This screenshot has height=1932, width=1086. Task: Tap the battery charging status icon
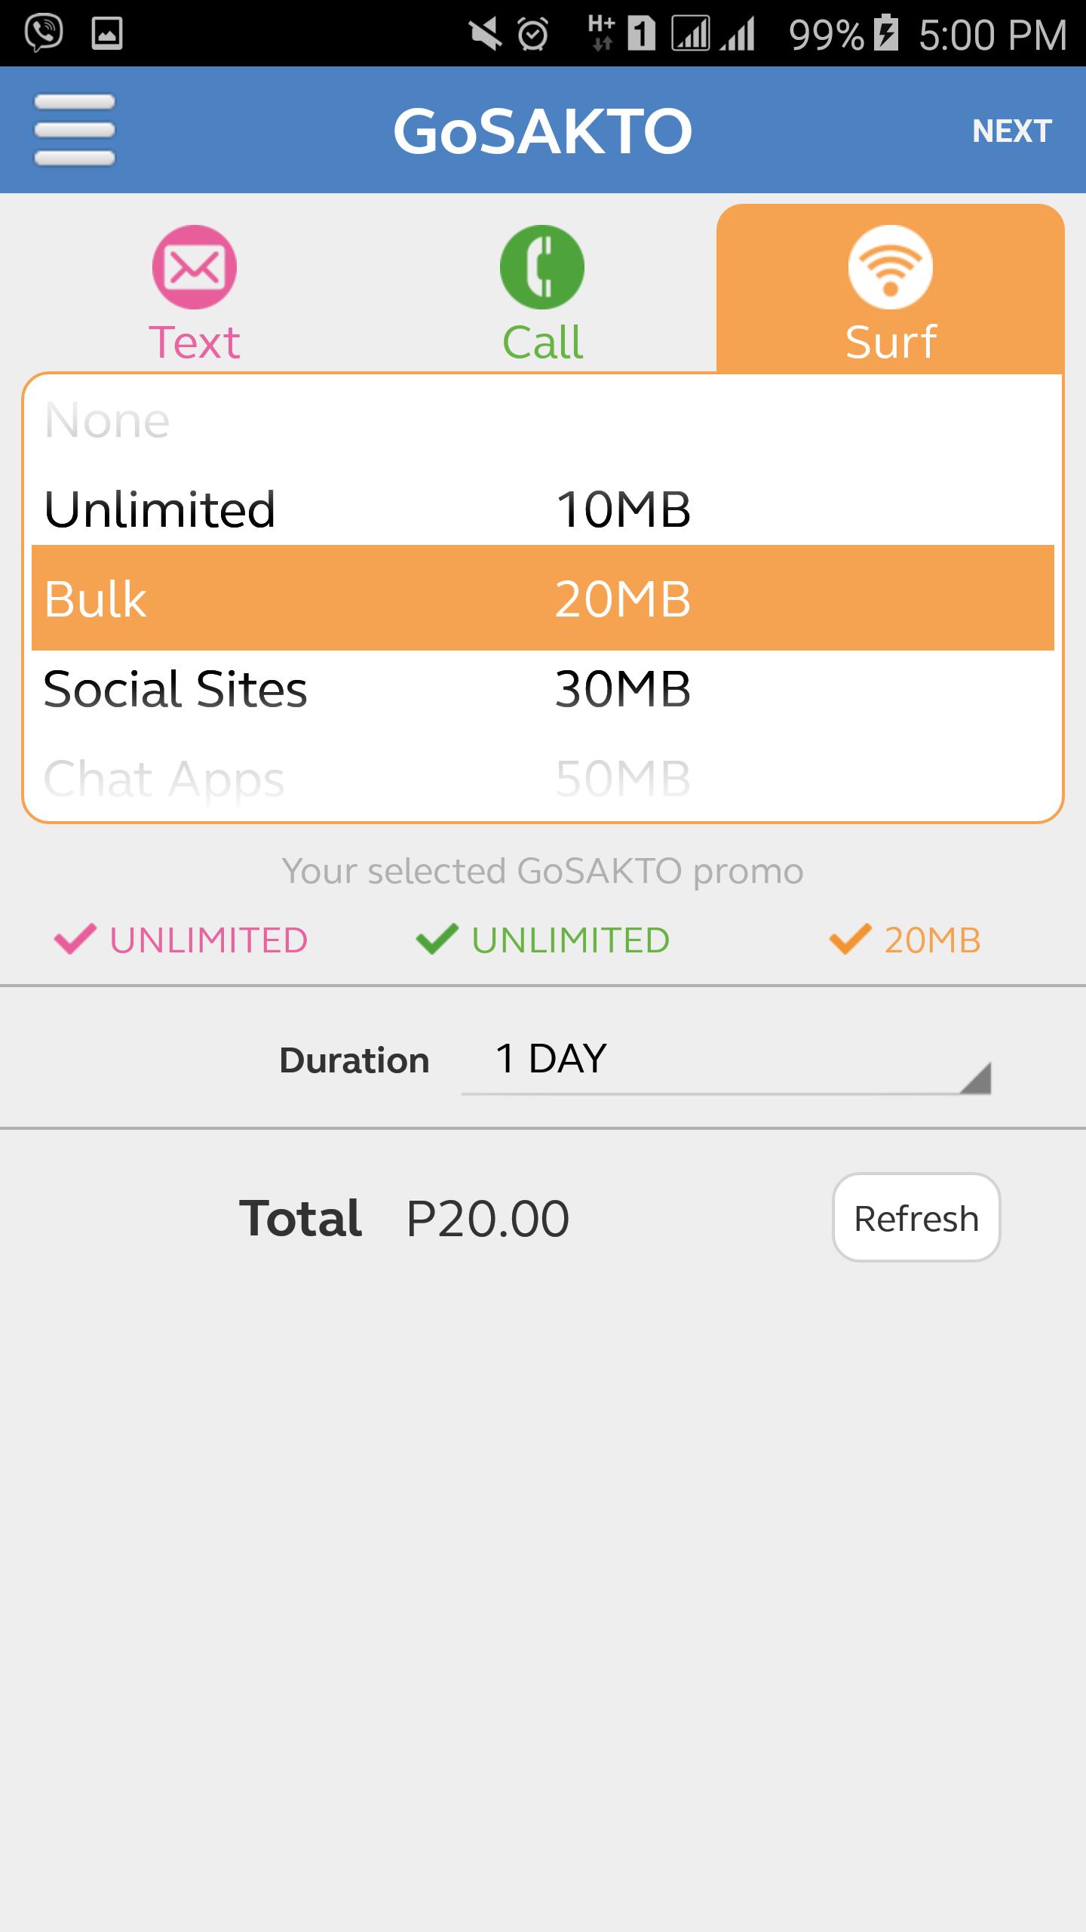point(887,35)
